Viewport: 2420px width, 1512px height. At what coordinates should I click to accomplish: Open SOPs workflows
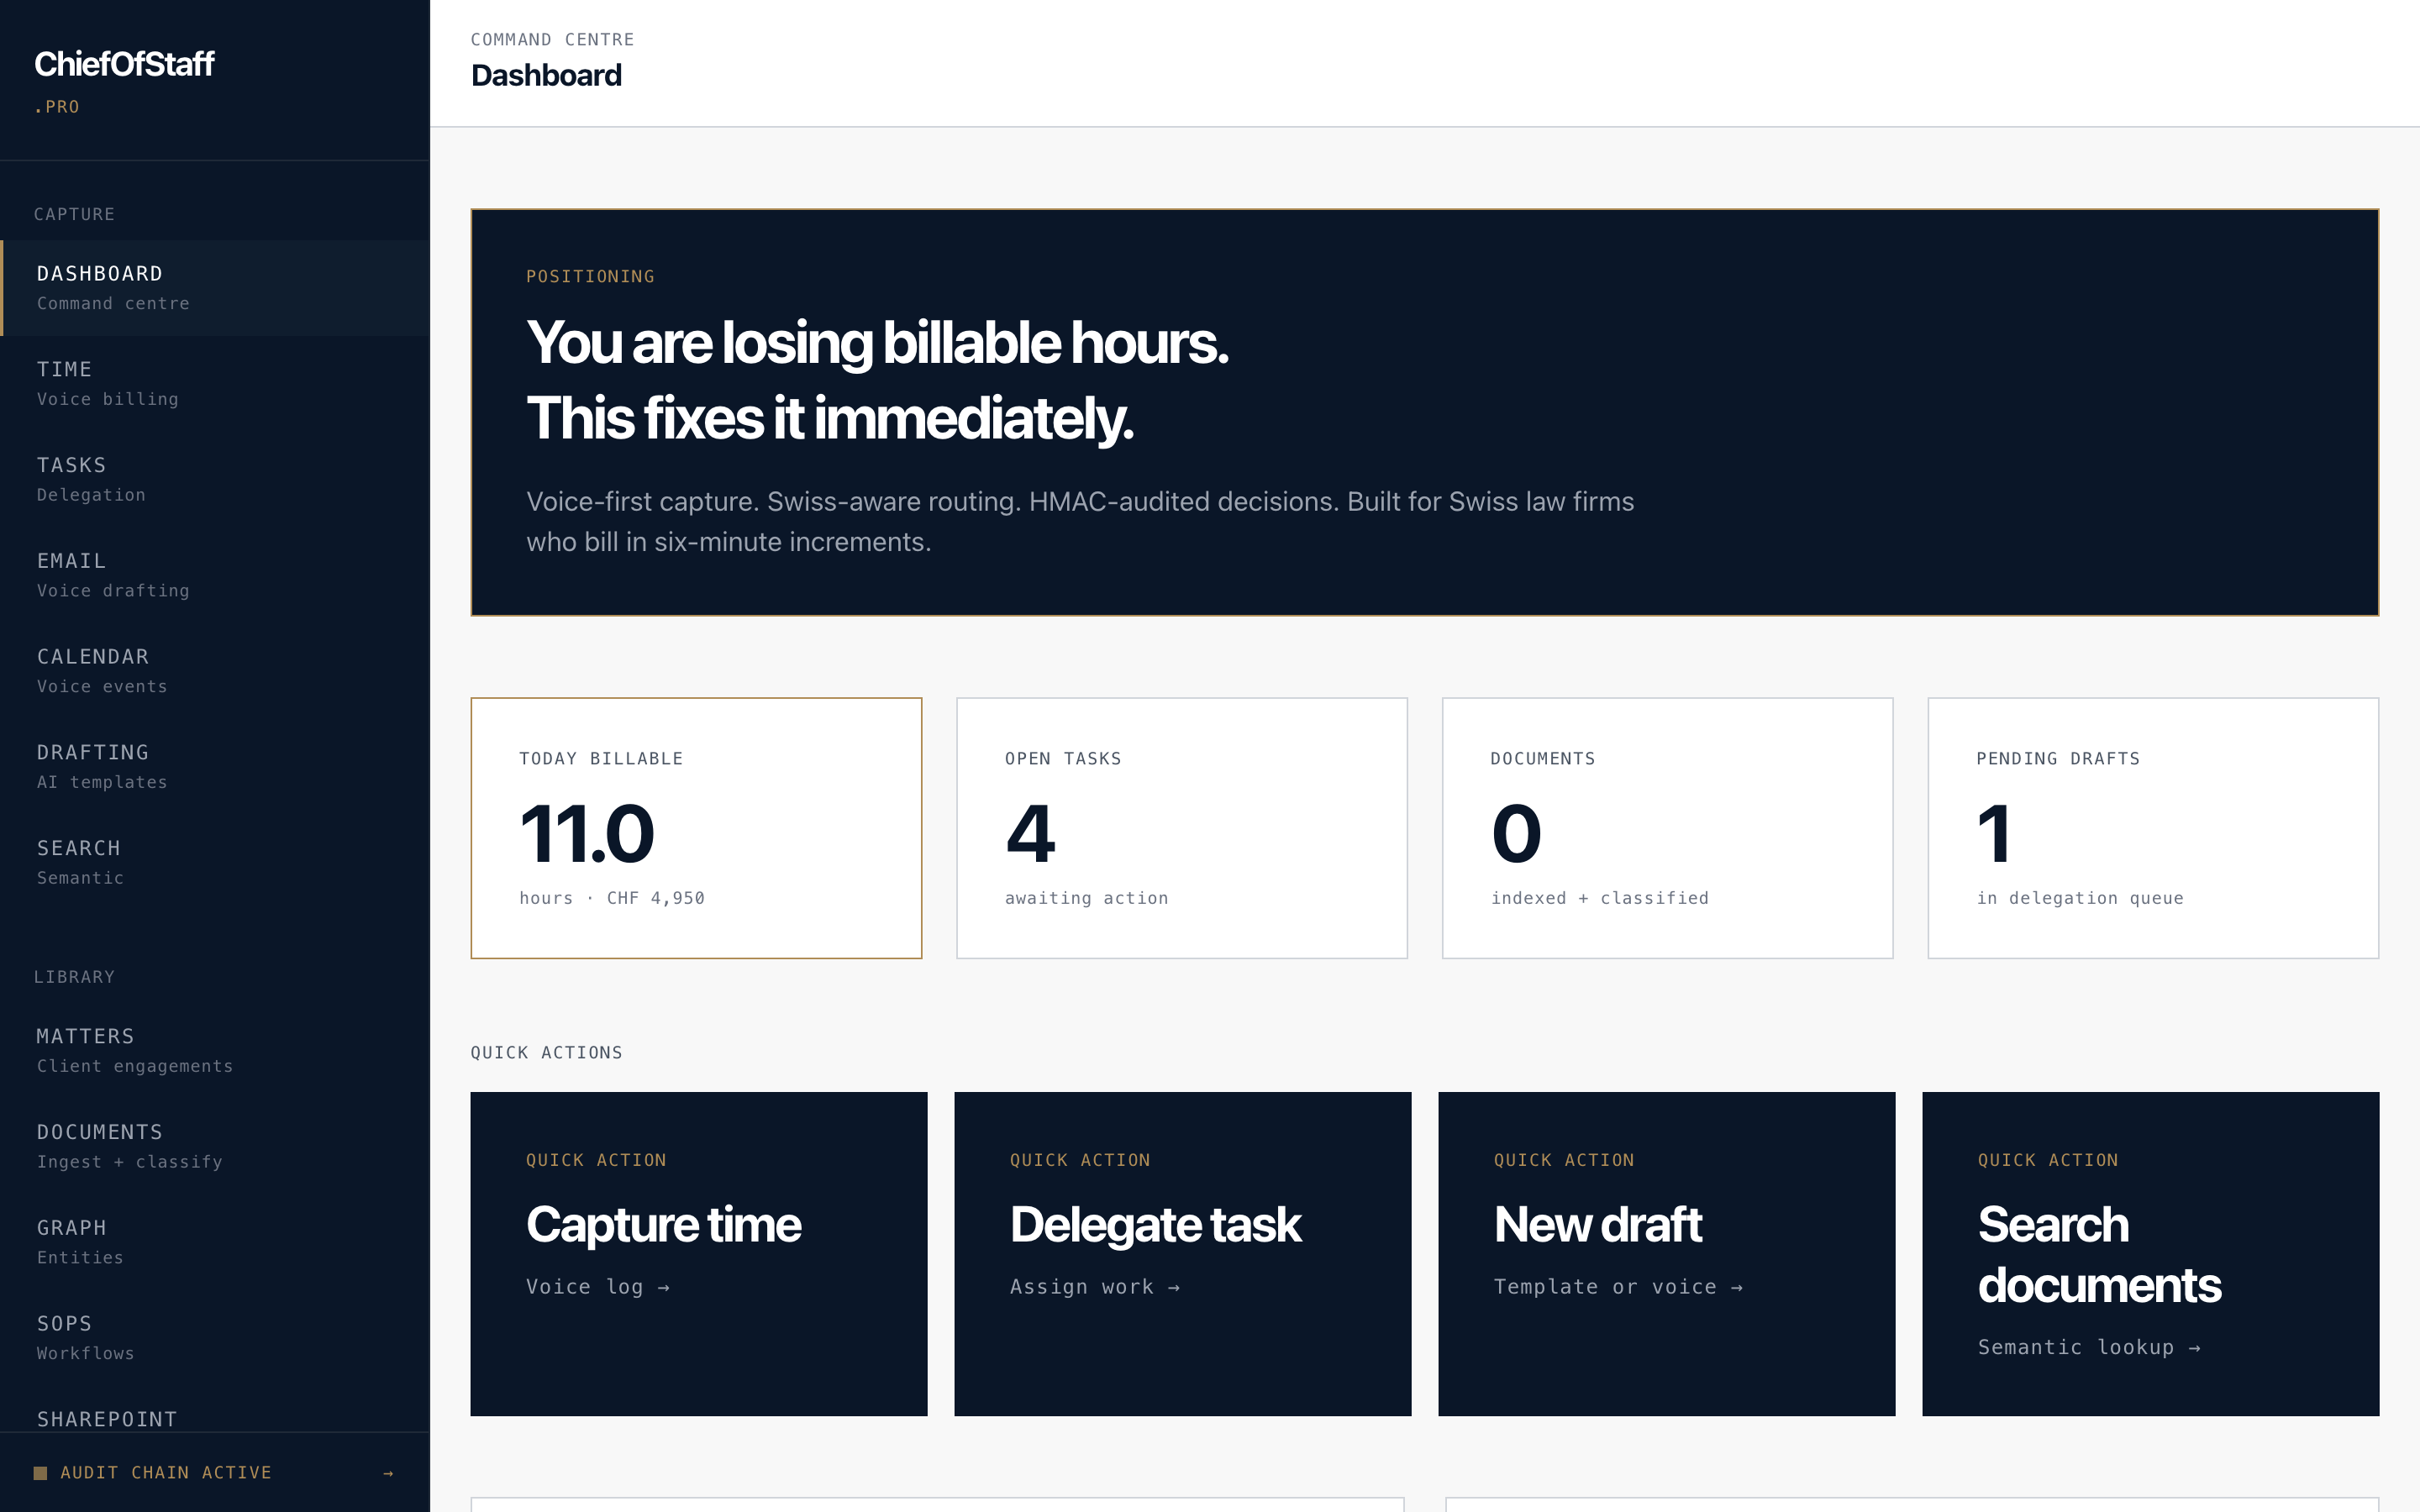point(215,1338)
